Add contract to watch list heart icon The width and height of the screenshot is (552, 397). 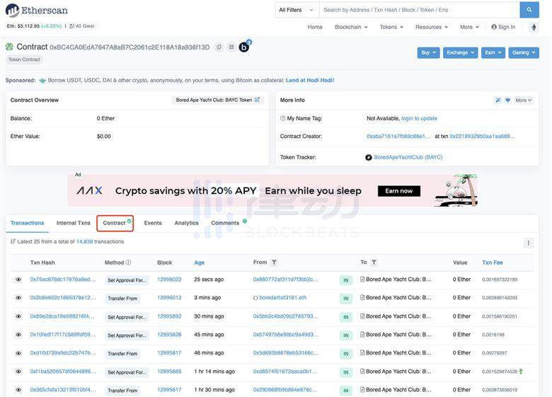pos(507,100)
